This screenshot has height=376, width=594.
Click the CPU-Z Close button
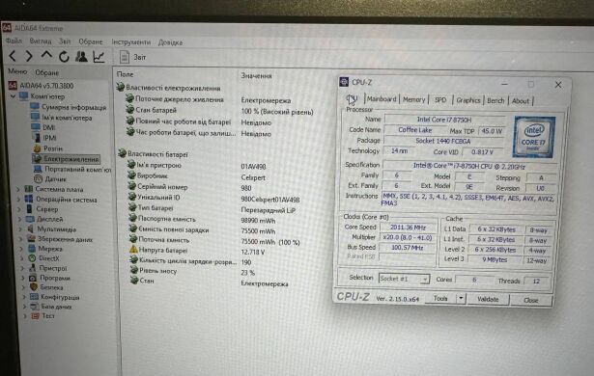530,300
